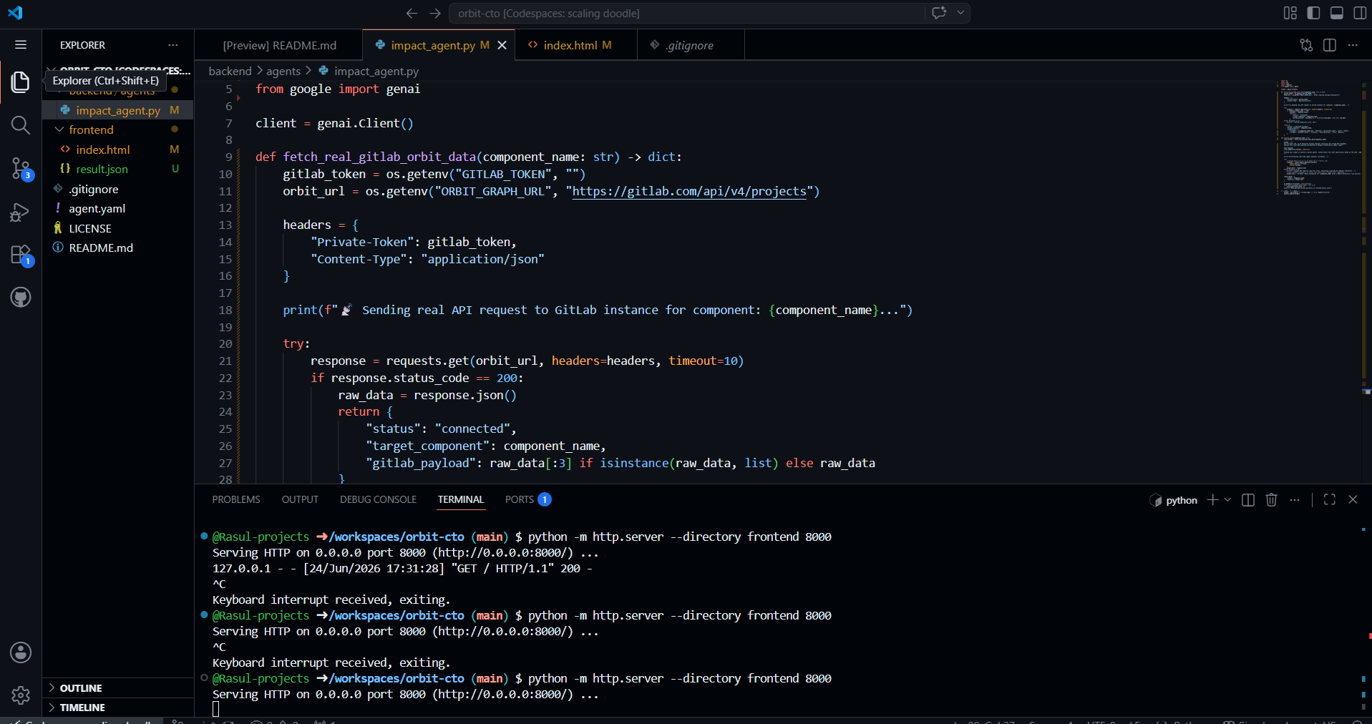The height and width of the screenshot is (724, 1372).
Task: Expand the OUTLINE section
Action: [x=80, y=688]
